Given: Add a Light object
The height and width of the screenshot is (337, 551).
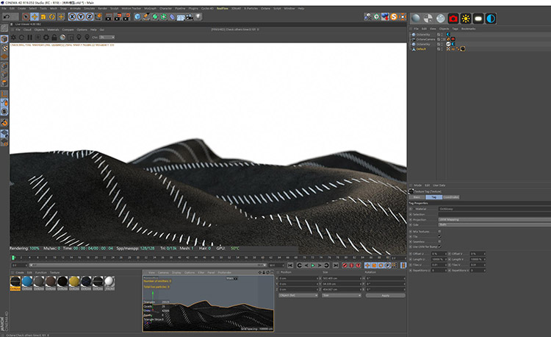Looking at the screenshot, I should click(x=198, y=16).
